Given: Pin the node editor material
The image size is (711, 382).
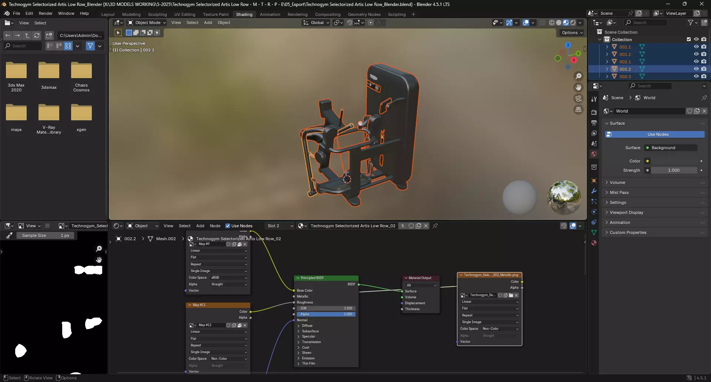Looking at the screenshot, I should [x=435, y=226].
